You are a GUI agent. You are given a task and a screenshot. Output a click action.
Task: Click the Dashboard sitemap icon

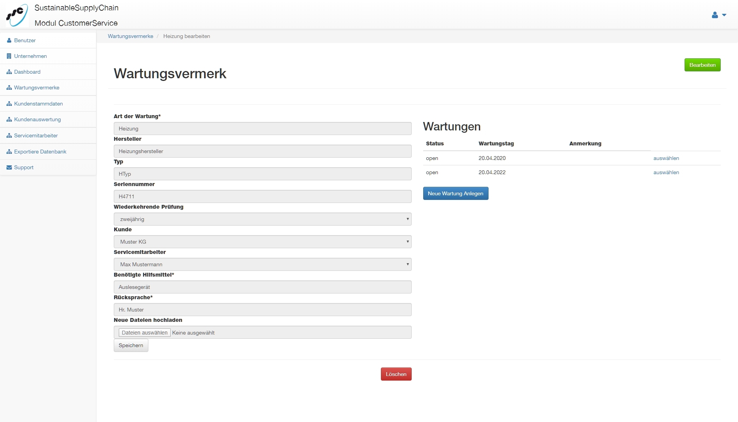9,72
